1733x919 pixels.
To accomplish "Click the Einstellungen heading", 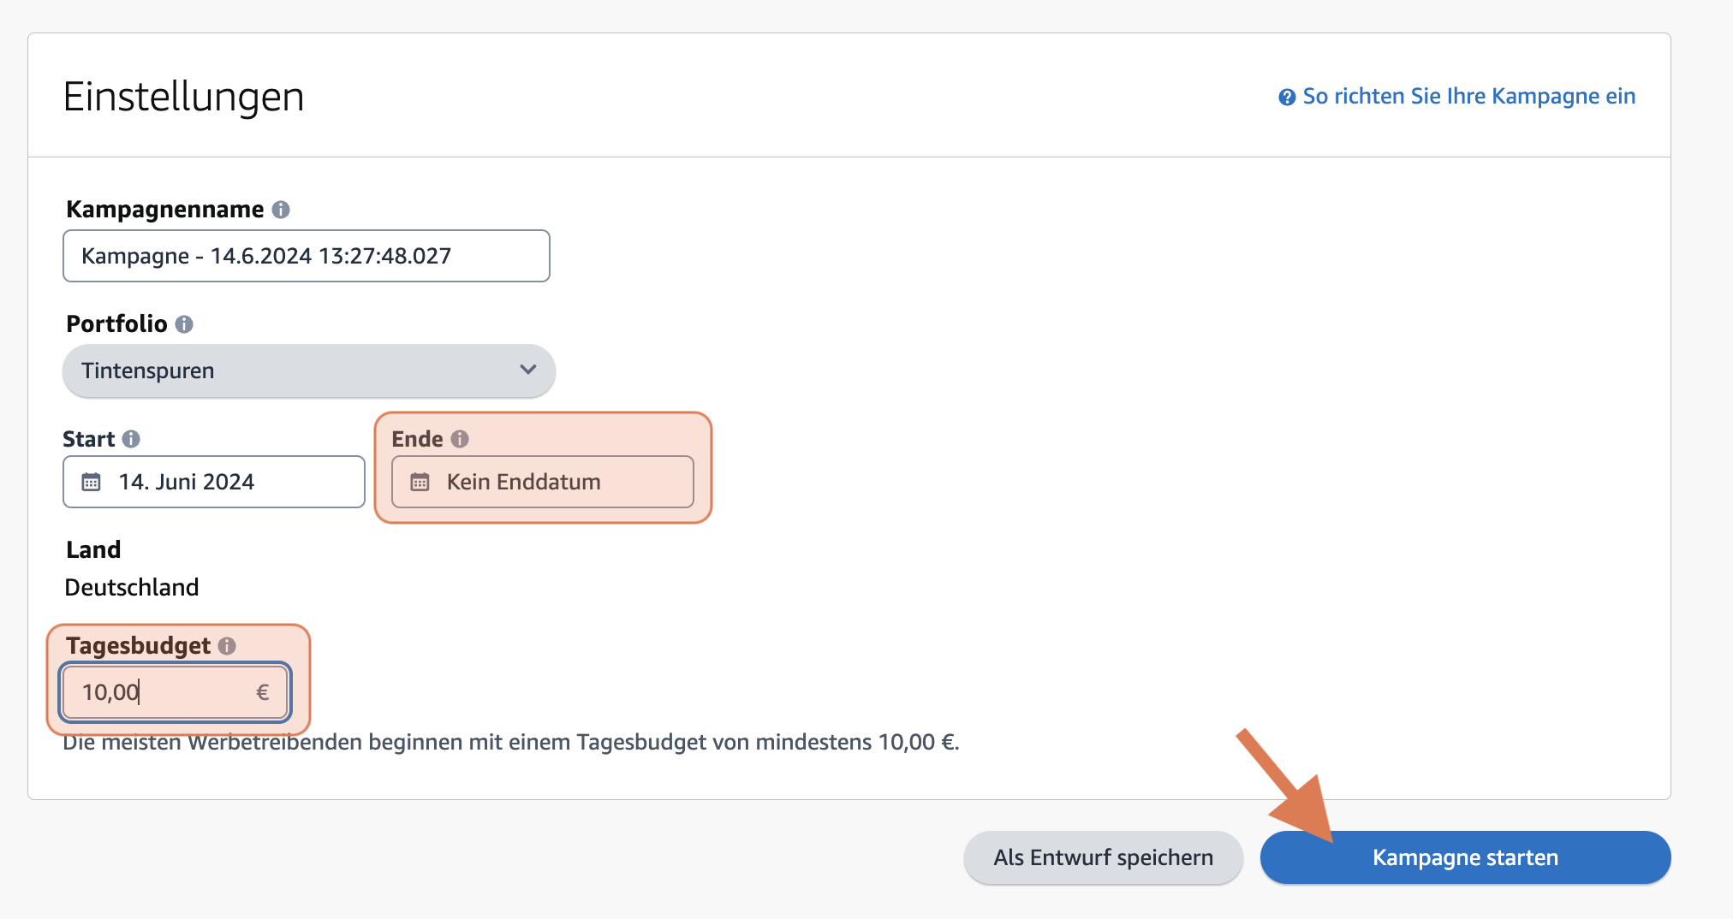I will point(184,97).
